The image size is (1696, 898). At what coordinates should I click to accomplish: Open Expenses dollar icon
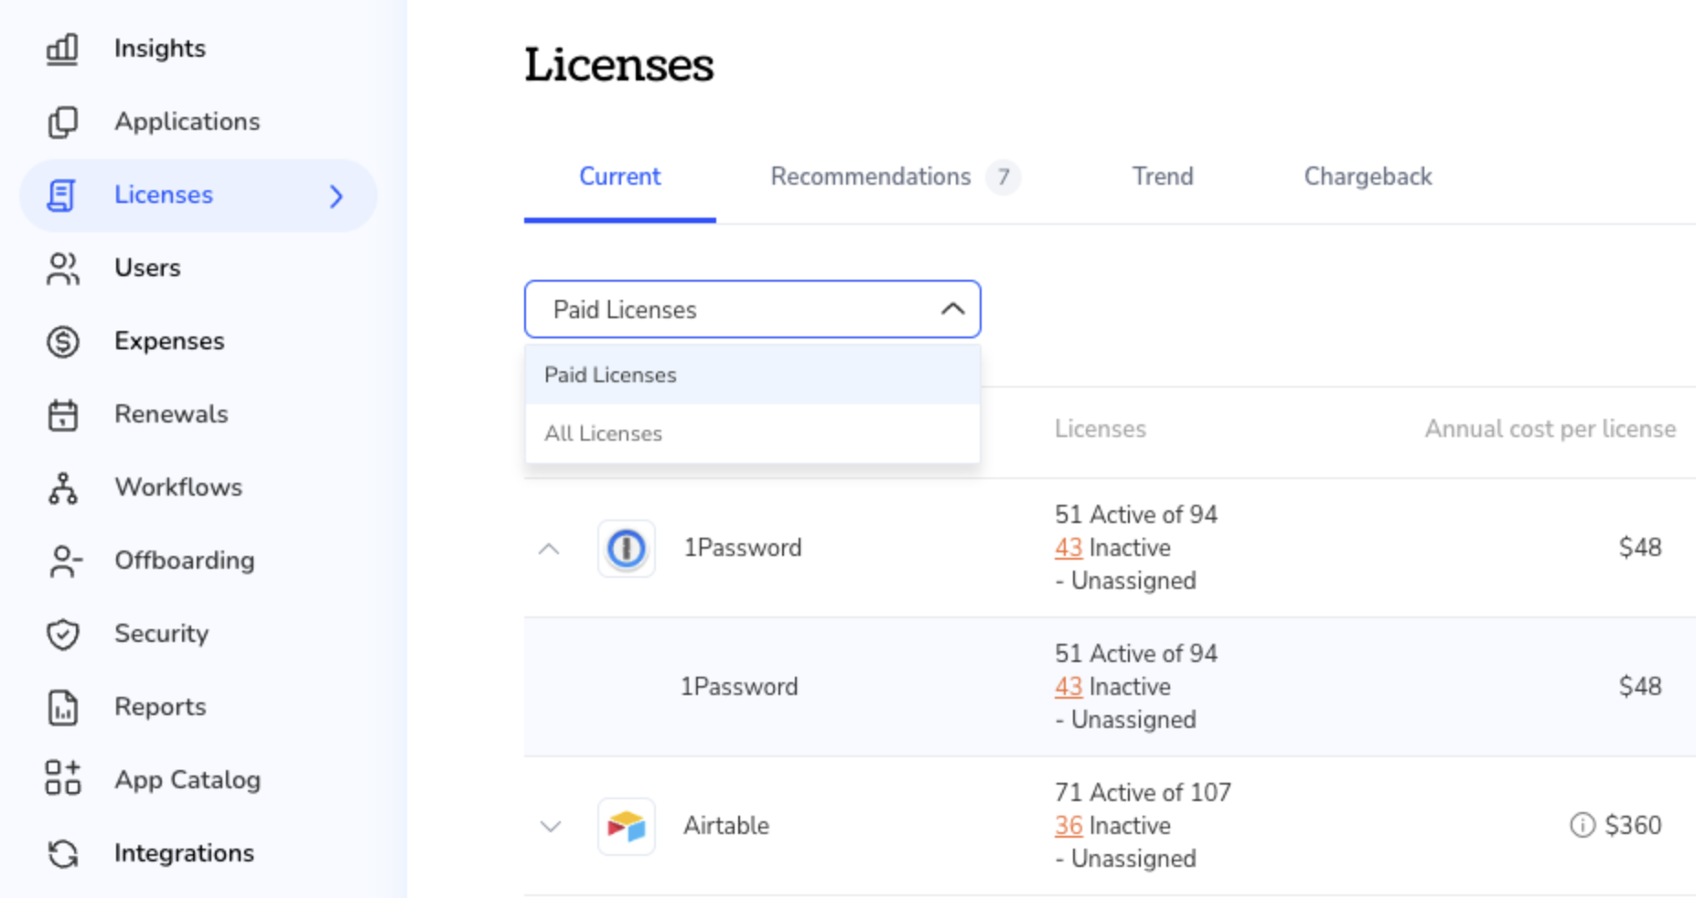point(62,342)
